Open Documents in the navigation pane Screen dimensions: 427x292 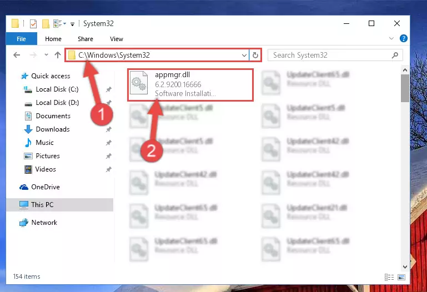coord(53,116)
